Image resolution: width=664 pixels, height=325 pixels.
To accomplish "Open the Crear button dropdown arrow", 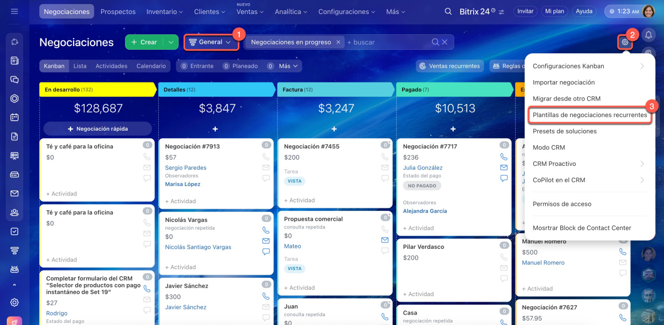I will (x=171, y=42).
